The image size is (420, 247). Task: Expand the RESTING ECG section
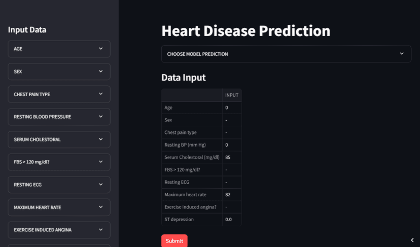pos(59,185)
